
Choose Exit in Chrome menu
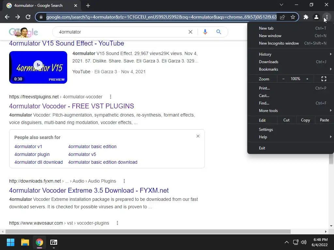(291, 148)
